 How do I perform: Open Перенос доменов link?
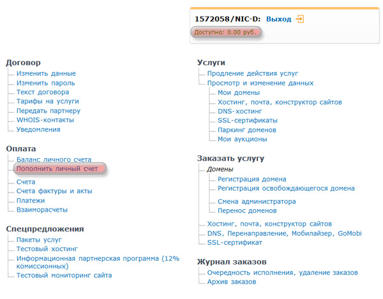pyautogui.click(x=247, y=211)
